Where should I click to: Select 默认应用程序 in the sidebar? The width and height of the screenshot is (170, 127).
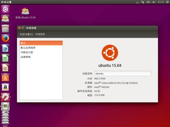point(41,48)
